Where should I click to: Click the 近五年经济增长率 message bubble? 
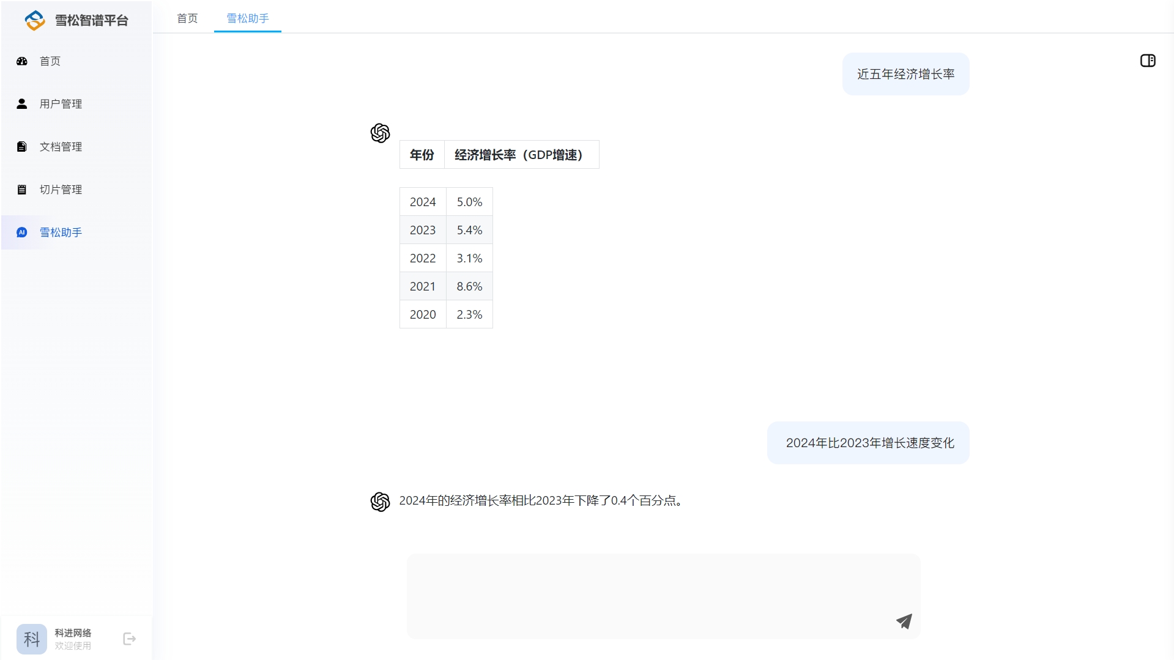905,74
